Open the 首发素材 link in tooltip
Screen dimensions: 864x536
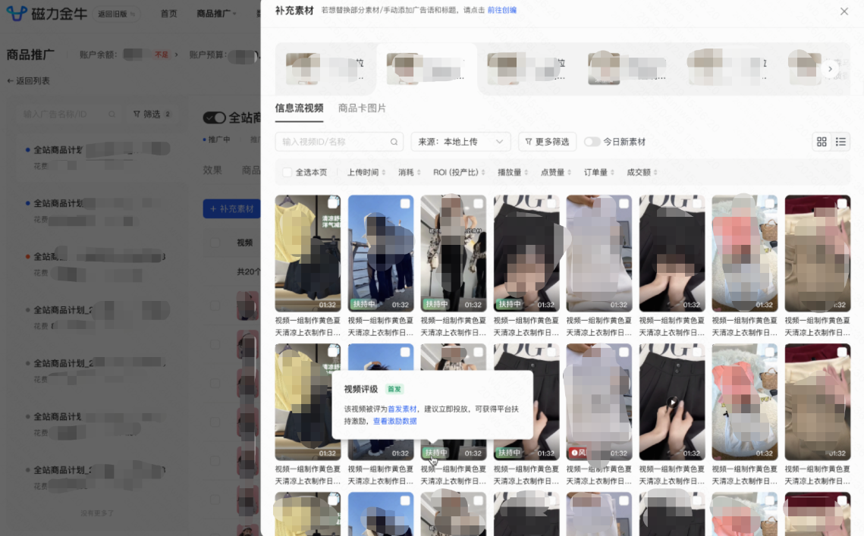click(x=402, y=409)
